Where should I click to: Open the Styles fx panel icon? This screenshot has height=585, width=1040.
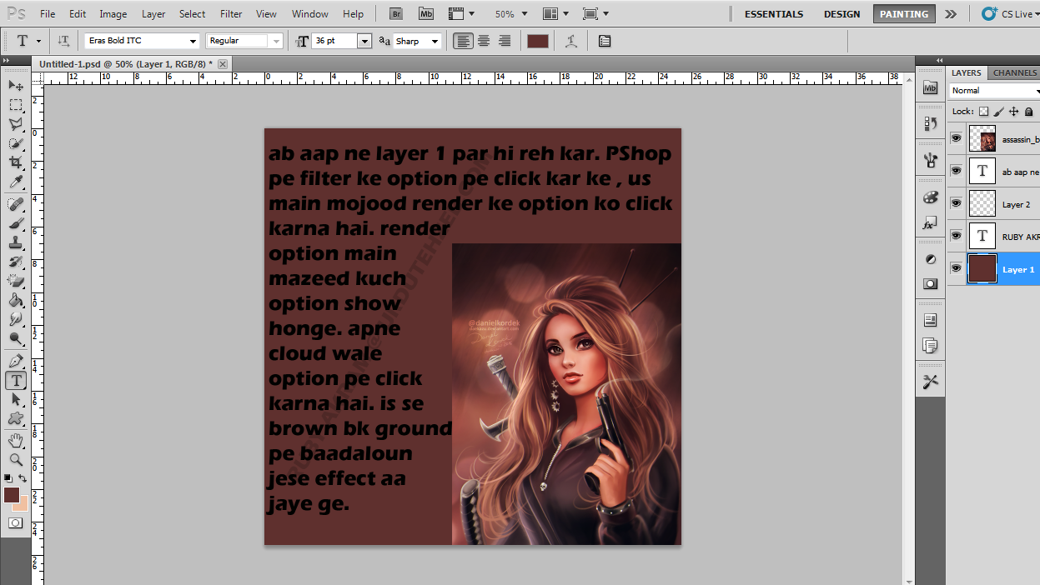931,224
